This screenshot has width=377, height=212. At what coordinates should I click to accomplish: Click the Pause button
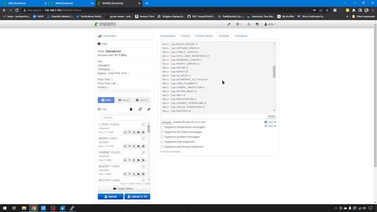tap(124, 100)
